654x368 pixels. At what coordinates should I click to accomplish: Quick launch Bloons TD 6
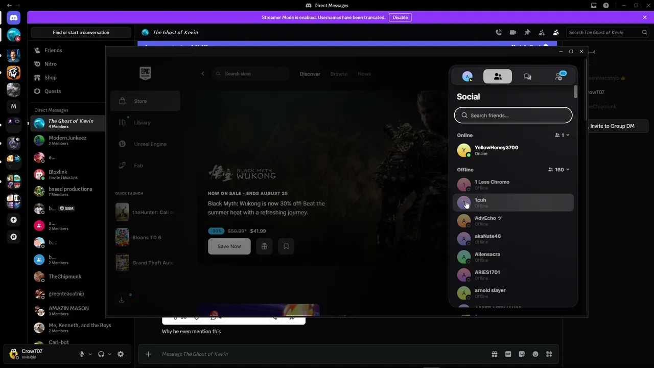pyautogui.click(x=145, y=238)
